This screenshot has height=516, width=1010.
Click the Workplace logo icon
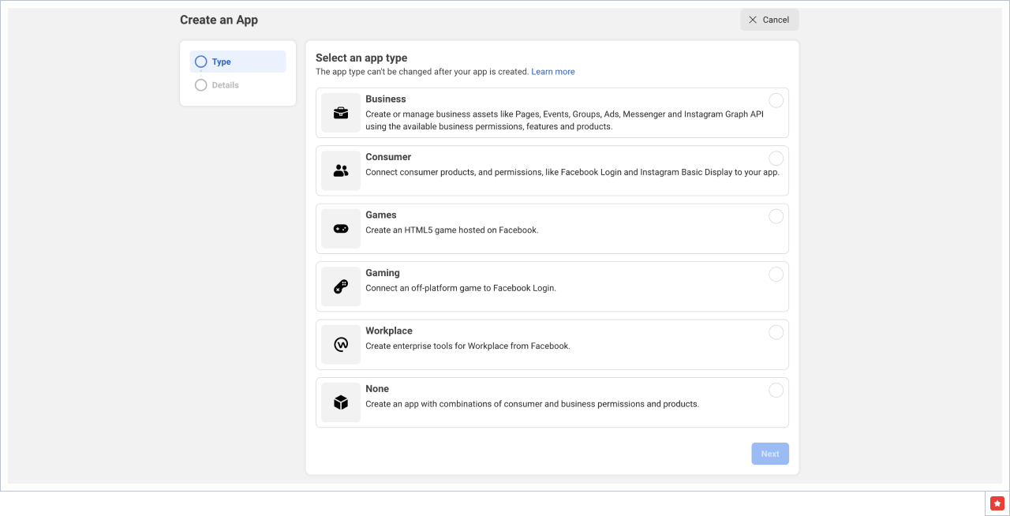click(x=341, y=345)
